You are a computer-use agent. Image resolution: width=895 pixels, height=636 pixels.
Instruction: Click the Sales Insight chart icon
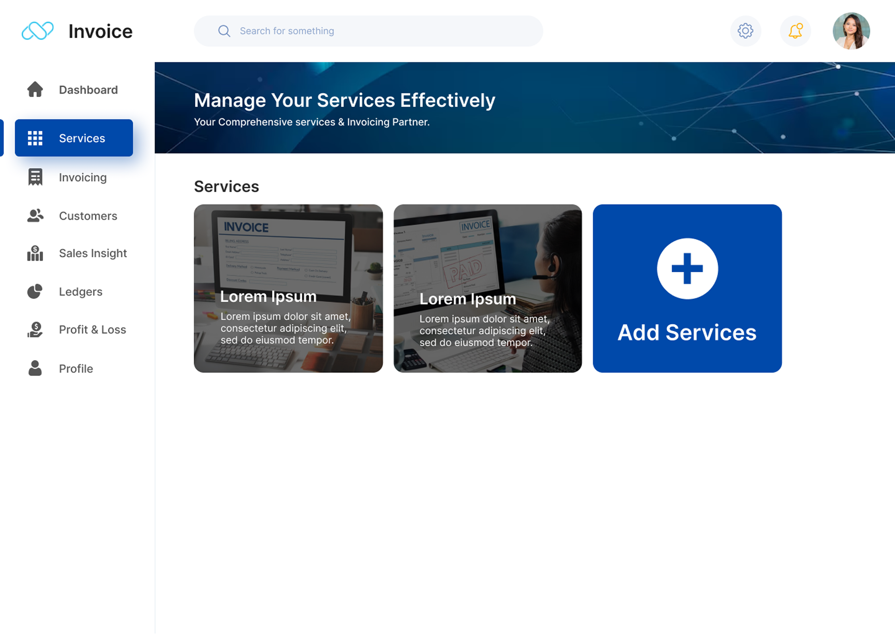pos(35,253)
